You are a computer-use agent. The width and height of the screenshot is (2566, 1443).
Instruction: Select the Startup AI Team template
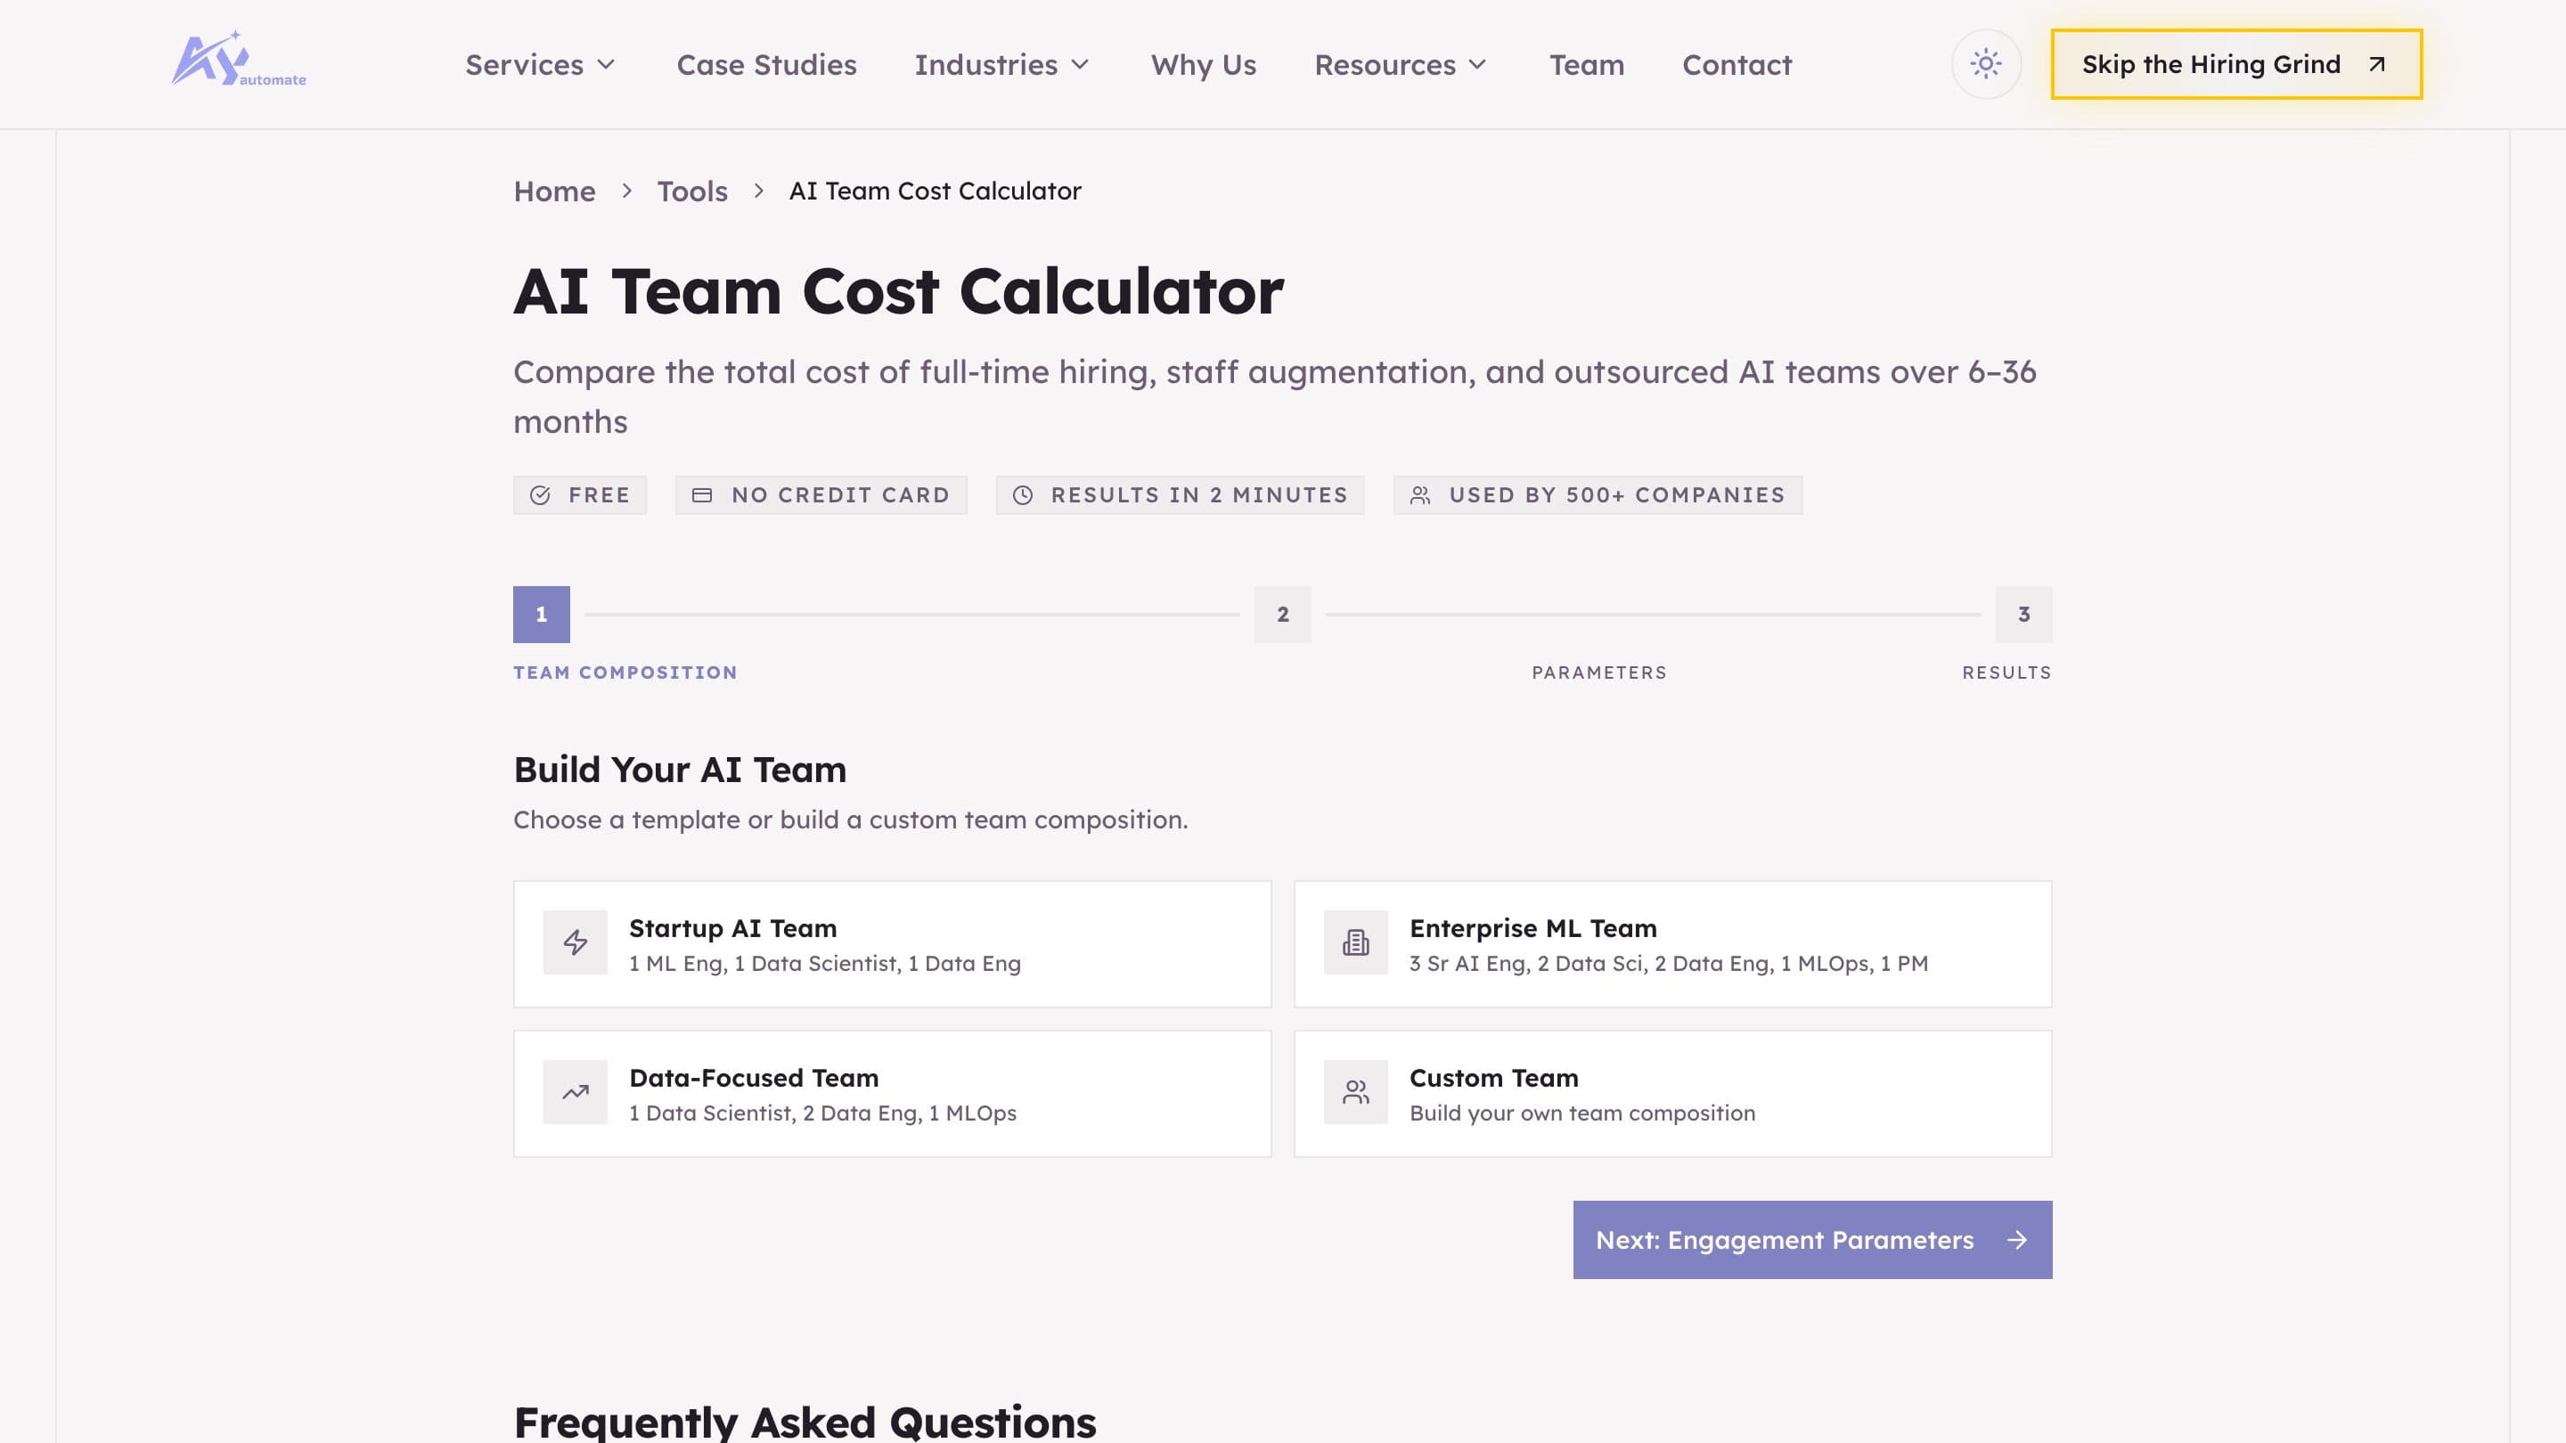(892, 944)
